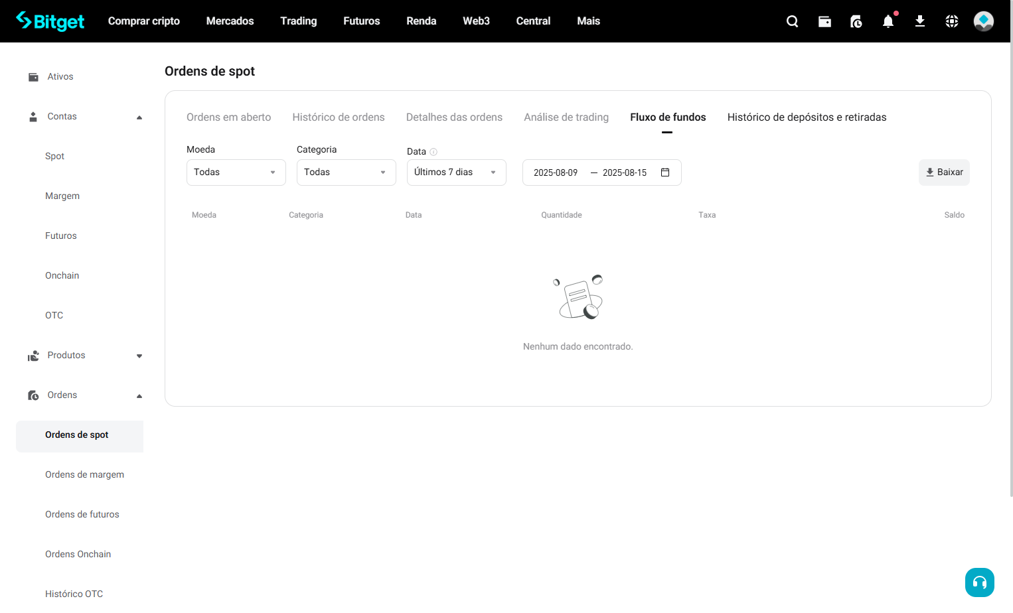Open the wallet icon in header
Screen dimensions: 1013x613
pyautogui.click(x=824, y=21)
